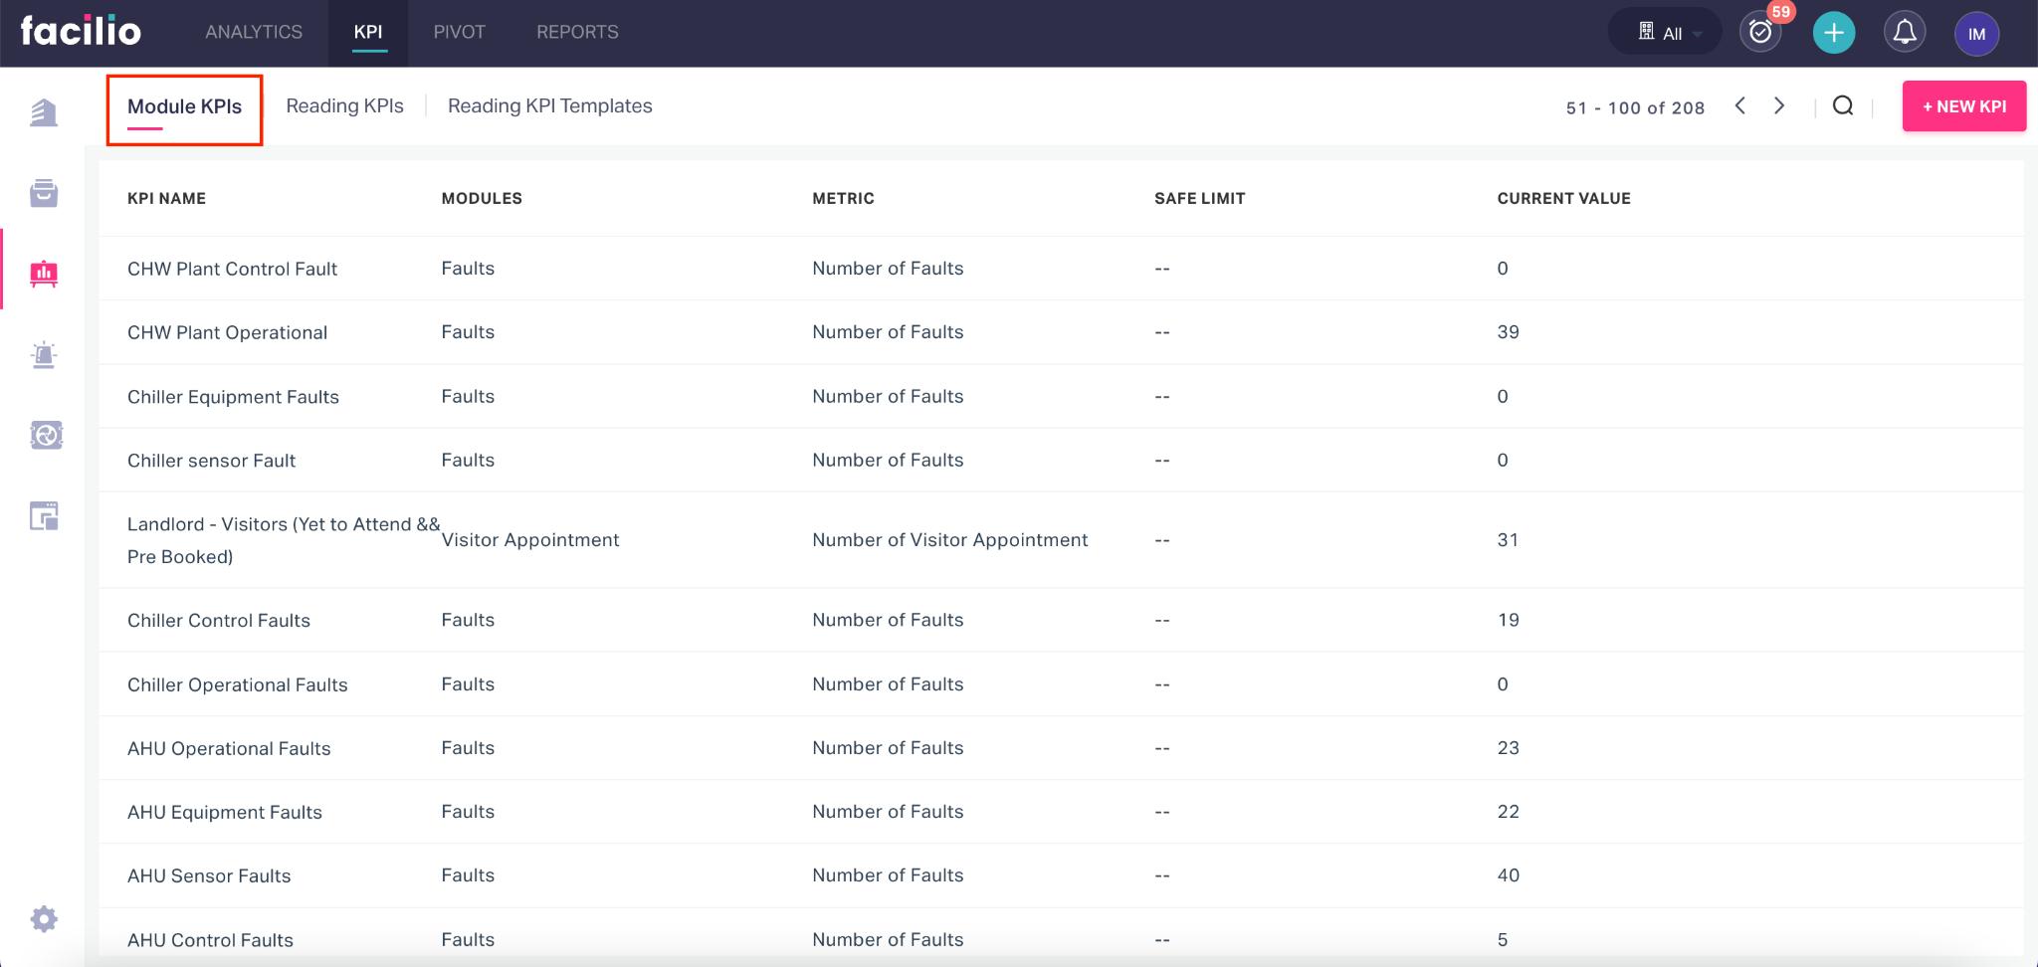Screen dimensions: 2038x967
Task: Click the KPI NAME column header
Action: point(166,198)
